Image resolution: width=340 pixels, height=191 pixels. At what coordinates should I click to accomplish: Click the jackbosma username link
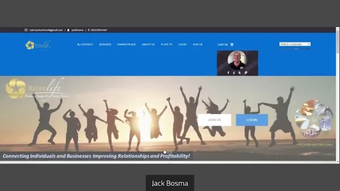point(78,30)
